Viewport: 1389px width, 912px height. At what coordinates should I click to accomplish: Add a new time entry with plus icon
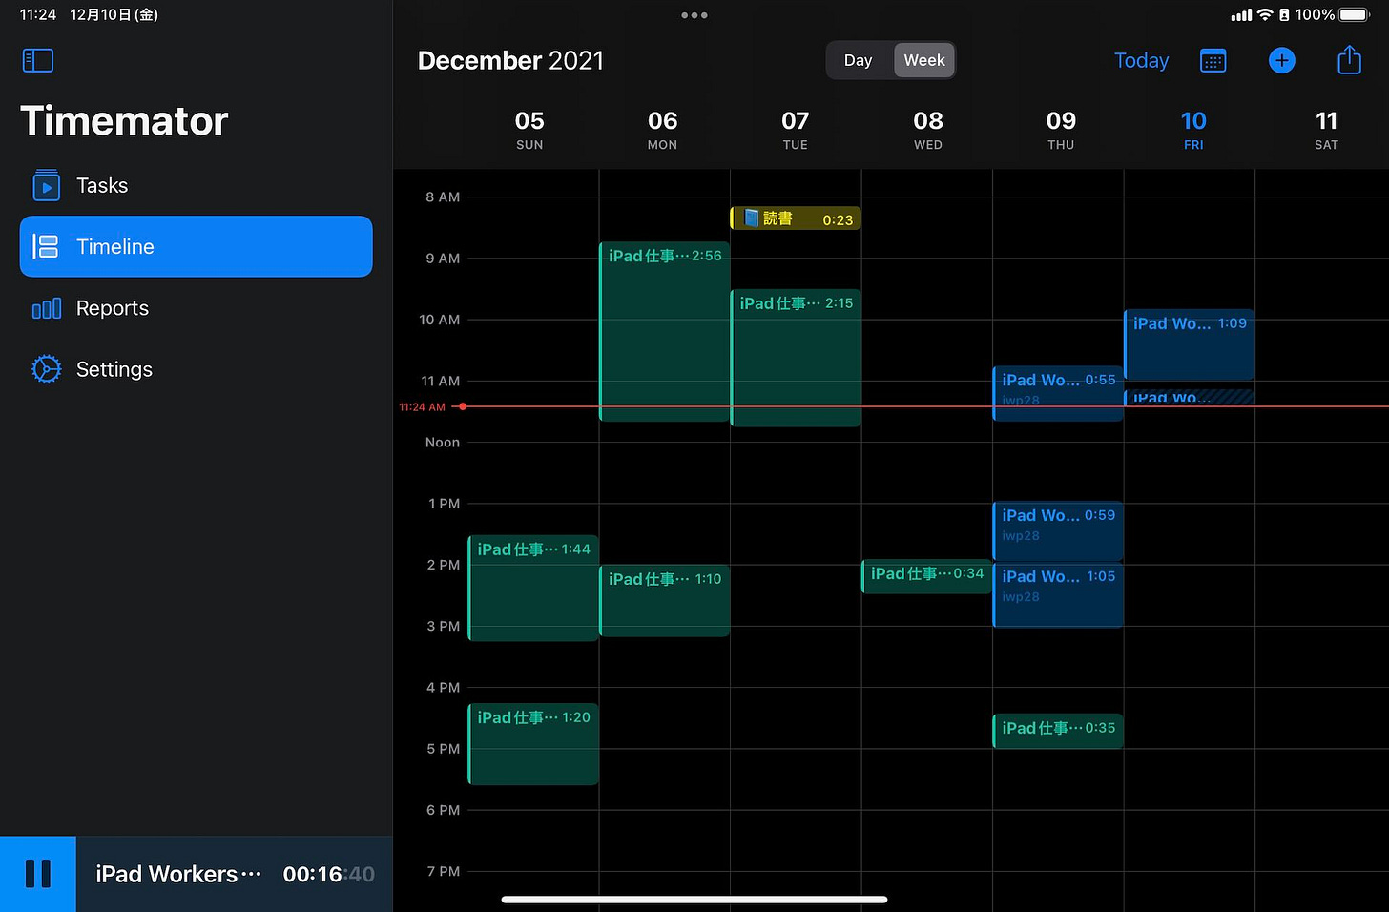[x=1281, y=60]
